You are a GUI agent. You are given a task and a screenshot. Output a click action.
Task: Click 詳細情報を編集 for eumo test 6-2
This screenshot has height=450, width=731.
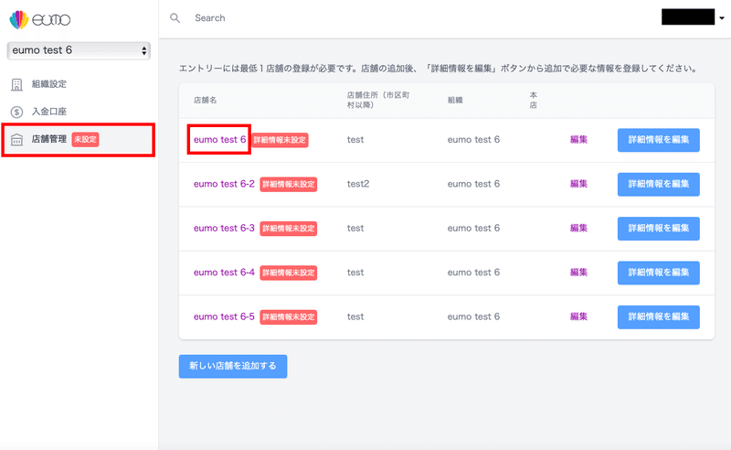[659, 185]
